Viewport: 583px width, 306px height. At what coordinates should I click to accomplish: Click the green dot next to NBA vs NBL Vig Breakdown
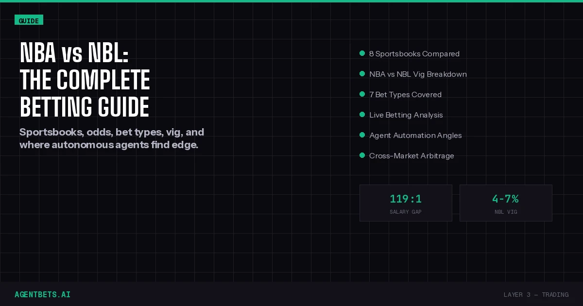tap(362, 74)
